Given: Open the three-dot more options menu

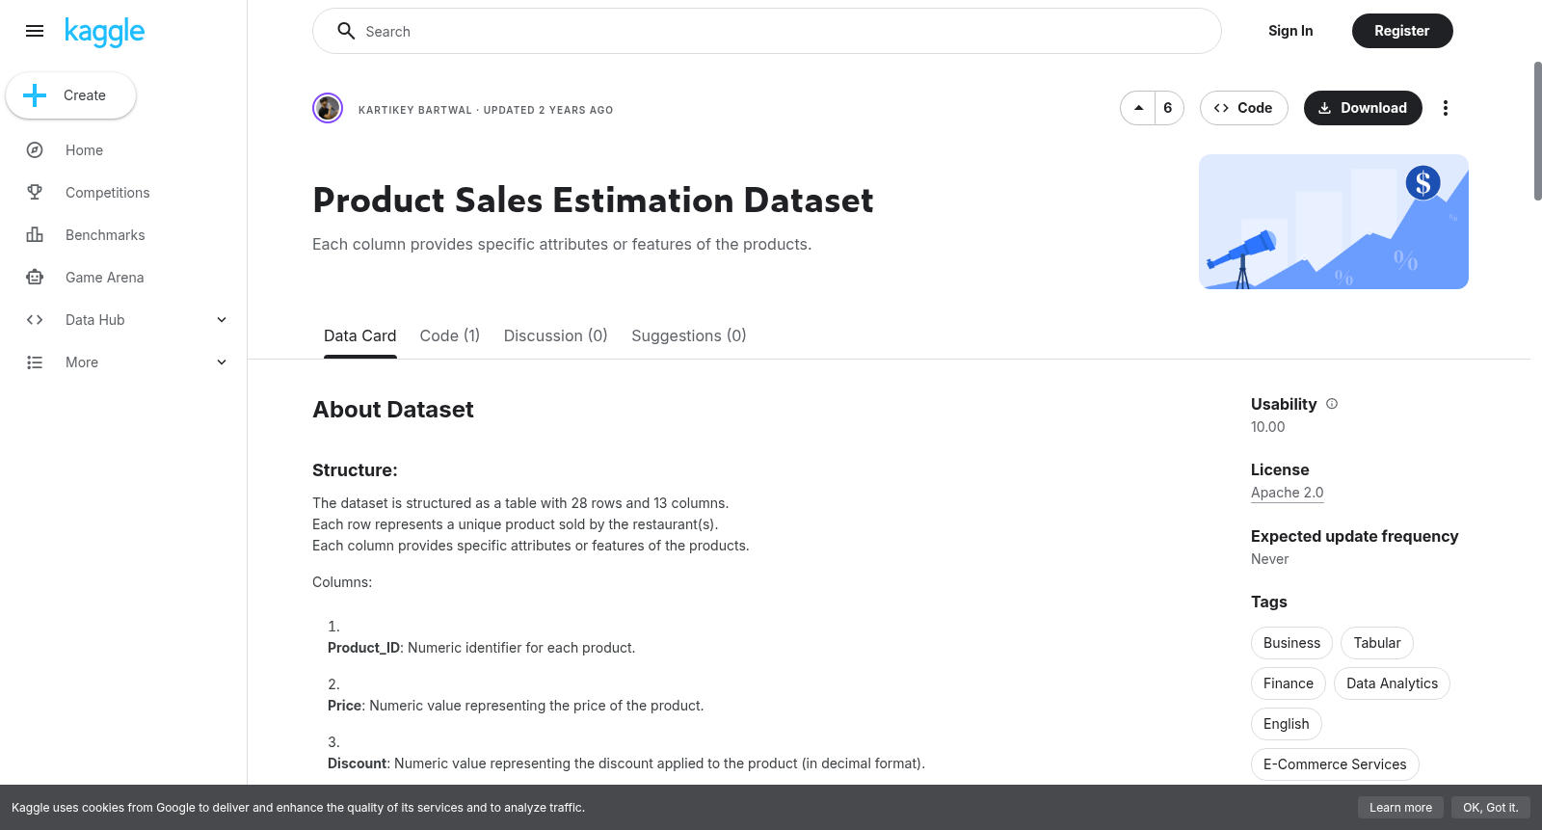Looking at the screenshot, I should point(1445,108).
